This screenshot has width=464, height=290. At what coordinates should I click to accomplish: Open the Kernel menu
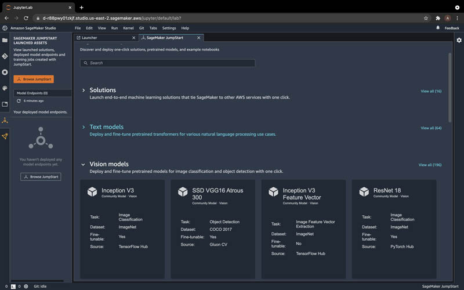(x=128, y=28)
